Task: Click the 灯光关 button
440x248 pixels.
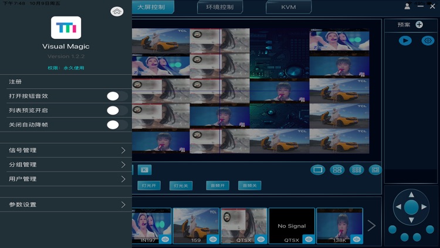Action: [x=181, y=186]
